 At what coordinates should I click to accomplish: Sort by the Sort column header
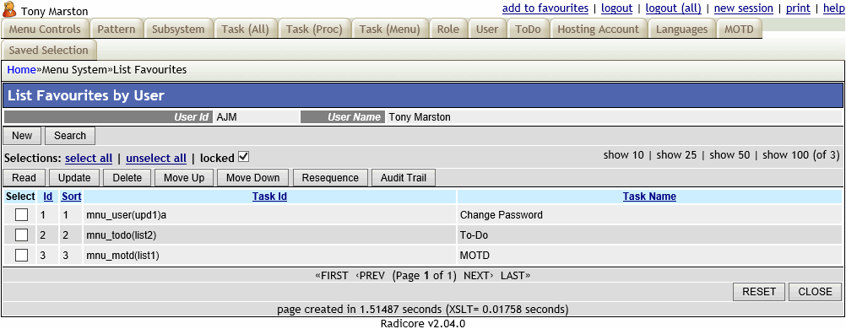coord(71,197)
